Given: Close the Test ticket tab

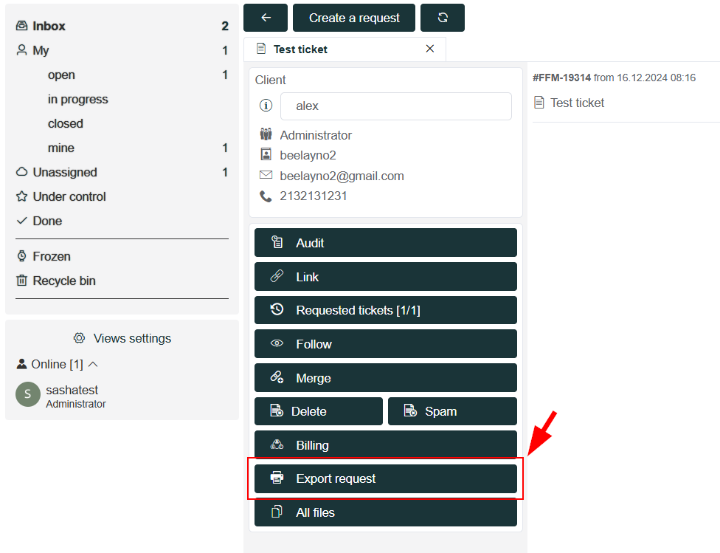Looking at the screenshot, I should tap(430, 49).
